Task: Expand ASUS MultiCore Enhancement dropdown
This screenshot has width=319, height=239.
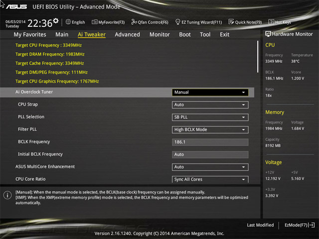Action: click(x=210, y=167)
